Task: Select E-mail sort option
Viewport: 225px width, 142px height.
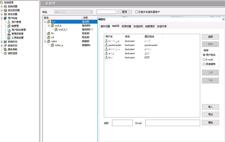Action: [204, 60]
